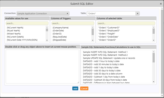Click Columns of Triggers scrollbar thumb
This screenshot has width=164, height=98.
pos(93,32)
